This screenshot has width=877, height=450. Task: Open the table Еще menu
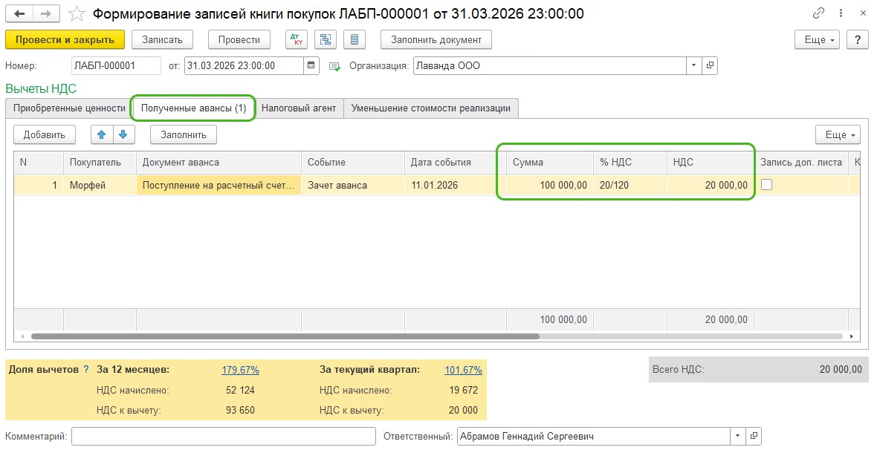pos(838,134)
